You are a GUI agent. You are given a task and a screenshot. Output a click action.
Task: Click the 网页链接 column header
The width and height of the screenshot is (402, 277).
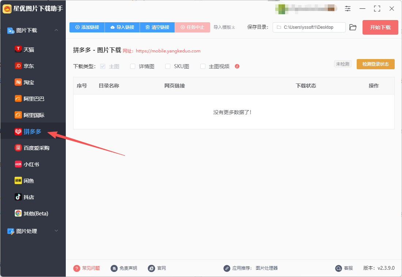coord(175,86)
